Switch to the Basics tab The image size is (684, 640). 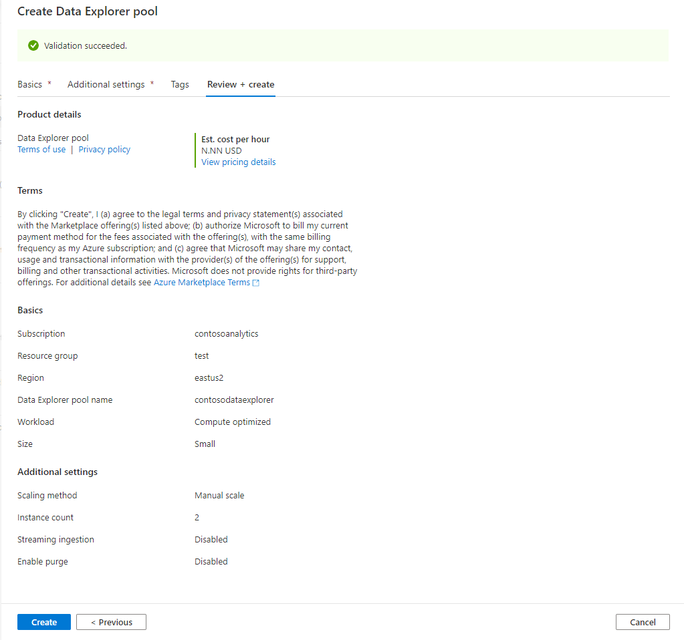pos(29,84)
